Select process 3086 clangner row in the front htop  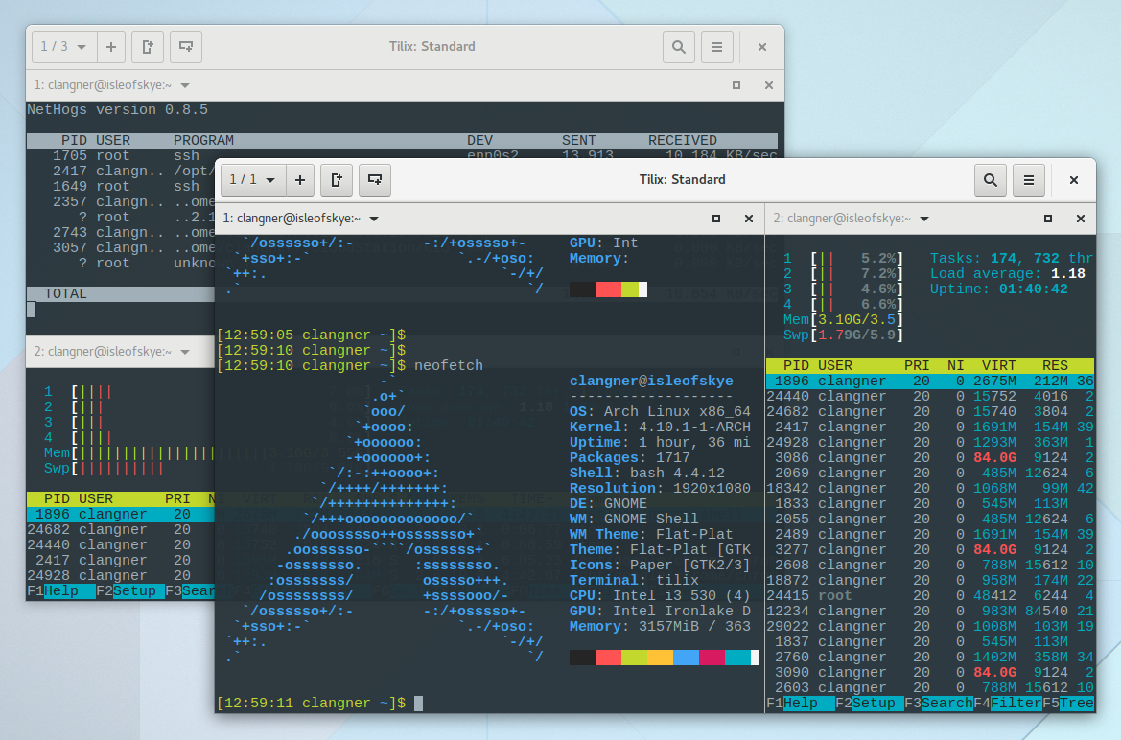(x=930, y=458)
